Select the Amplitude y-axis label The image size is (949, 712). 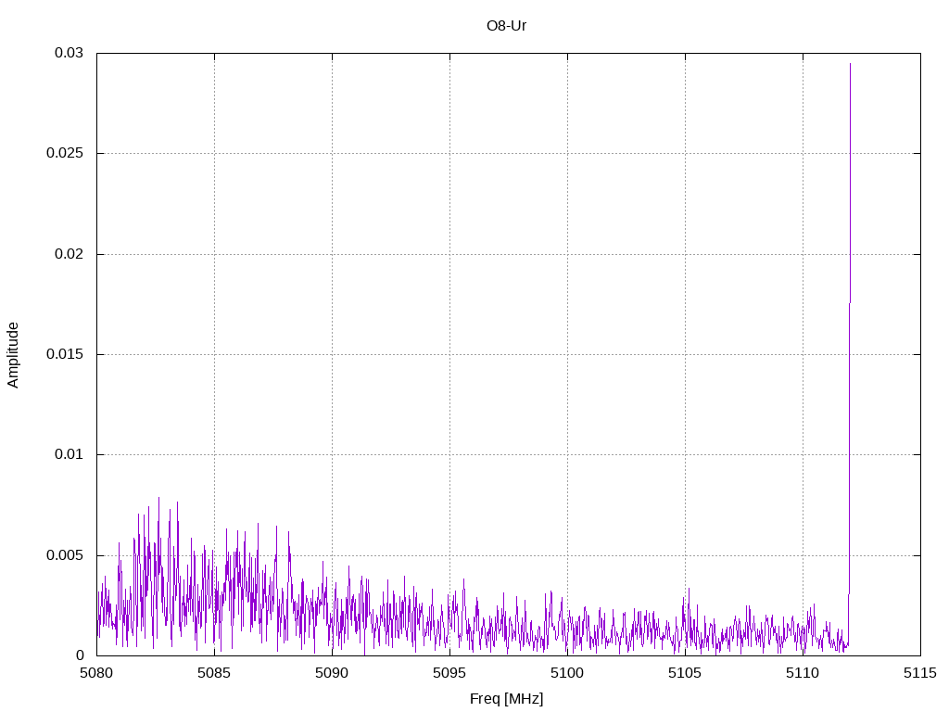13,355
